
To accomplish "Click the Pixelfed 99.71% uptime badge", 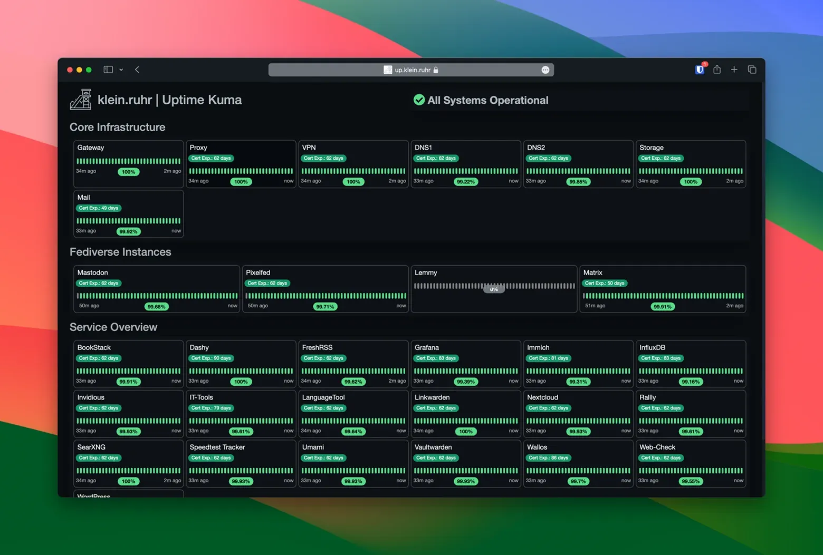I will 325,306.
